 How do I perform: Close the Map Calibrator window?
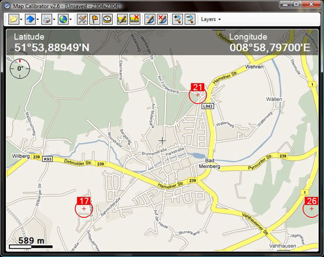tap(311, 4)
